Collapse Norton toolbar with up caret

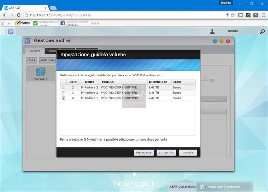9,24
